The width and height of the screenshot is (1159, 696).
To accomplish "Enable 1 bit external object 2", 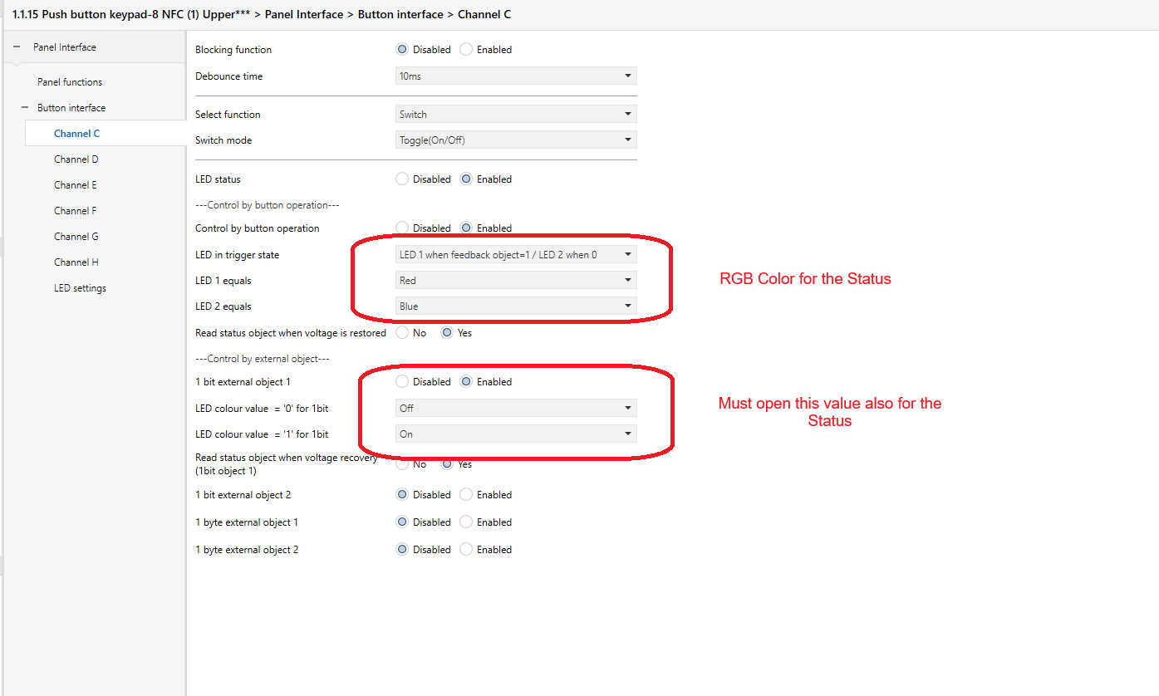I will click(467, 495).
